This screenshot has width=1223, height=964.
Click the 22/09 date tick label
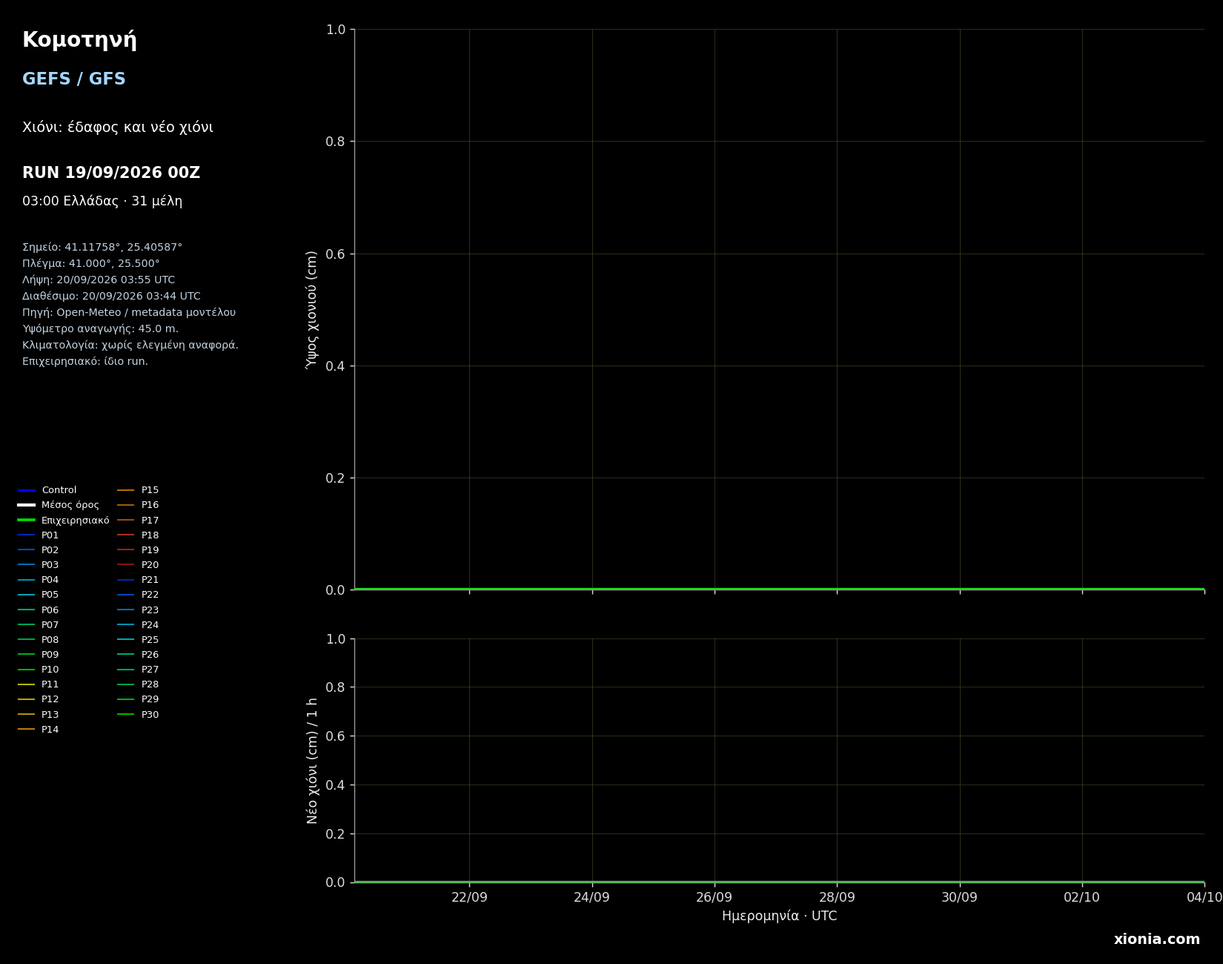coord(469,897)
